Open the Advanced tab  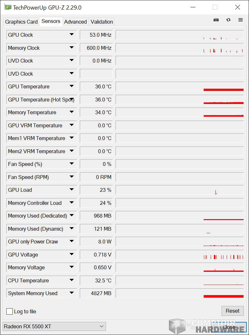pos(75,22)
